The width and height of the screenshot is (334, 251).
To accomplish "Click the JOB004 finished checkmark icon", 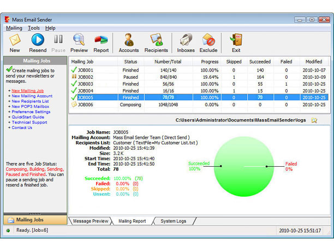I will pos(74,90).
